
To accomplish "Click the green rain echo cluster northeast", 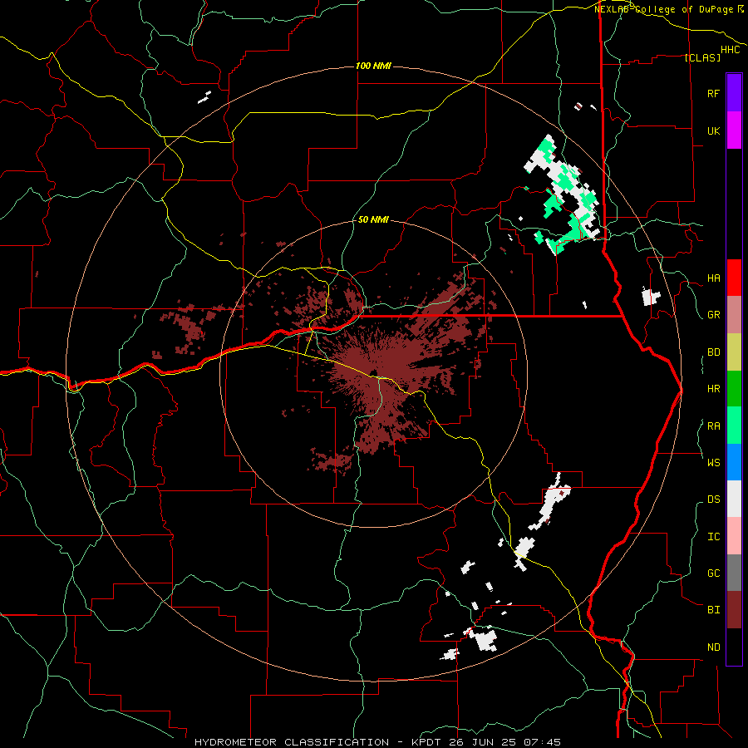I will coord(563,195).
